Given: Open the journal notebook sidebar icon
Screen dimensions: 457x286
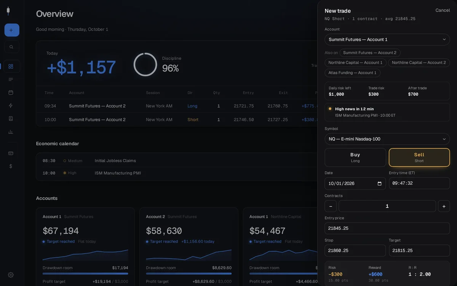Looking at the screenshot, I should point(11,119).
